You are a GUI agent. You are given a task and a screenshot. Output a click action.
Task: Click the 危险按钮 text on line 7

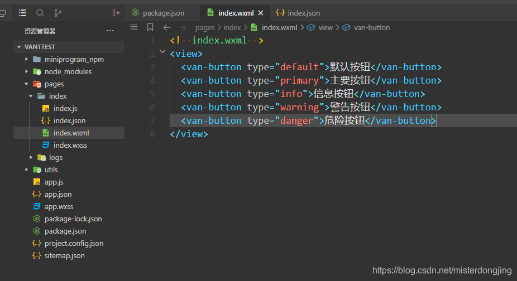[344, 120]
